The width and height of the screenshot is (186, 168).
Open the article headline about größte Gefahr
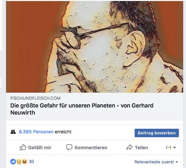click(x=82, y=109)
